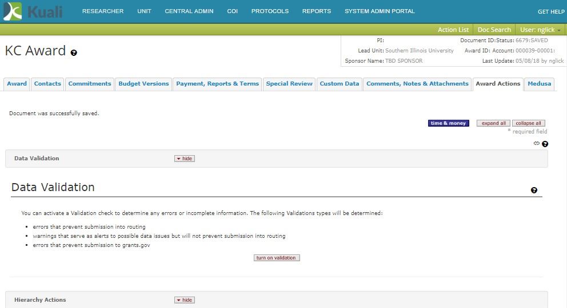Viewport: 567px width, 308px height.
Task: Click the time & money button
Action: click(x=448, y=123)
